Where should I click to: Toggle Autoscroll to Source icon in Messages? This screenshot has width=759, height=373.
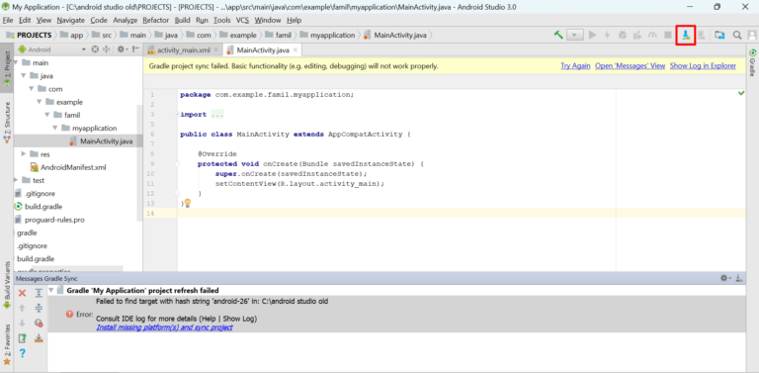coord(39,338)
